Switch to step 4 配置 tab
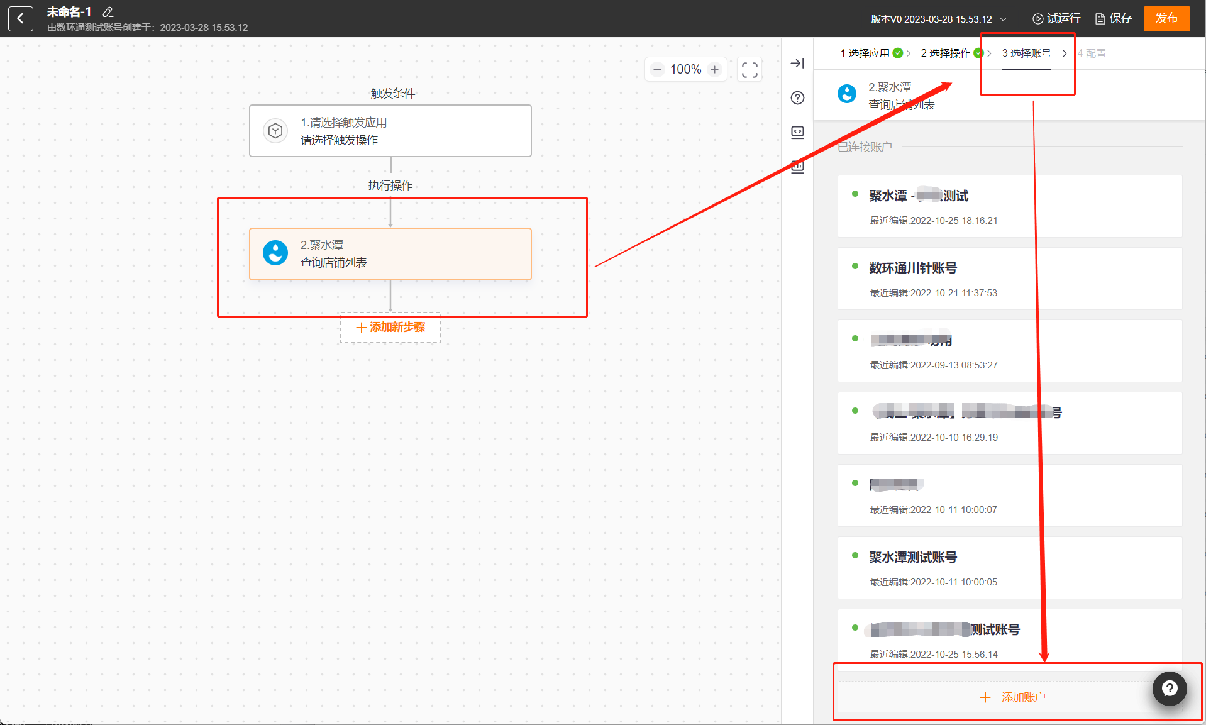1206x725 pixels. point(1092,53)
